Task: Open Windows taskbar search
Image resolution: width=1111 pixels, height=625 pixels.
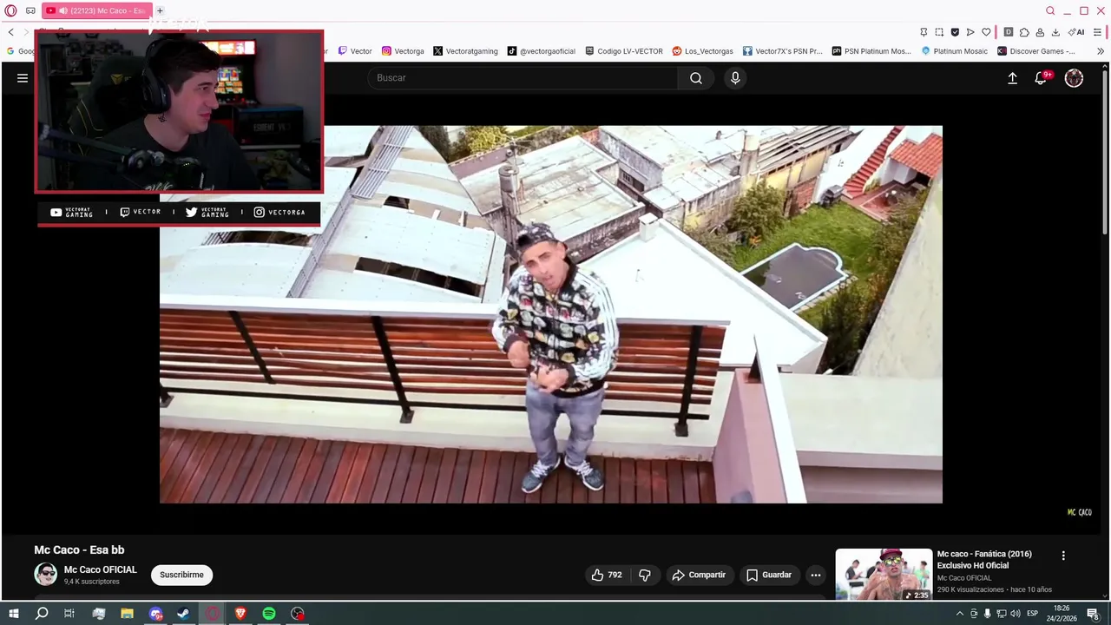Action: click(x=42, y=614)
